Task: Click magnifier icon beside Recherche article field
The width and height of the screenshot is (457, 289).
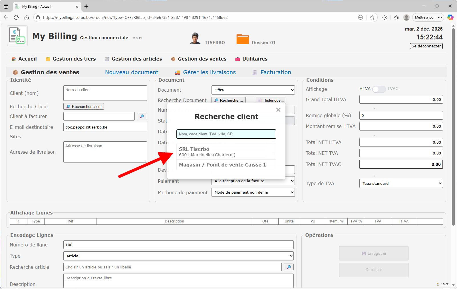Action: pyautogui.click(x=289, y=267)
